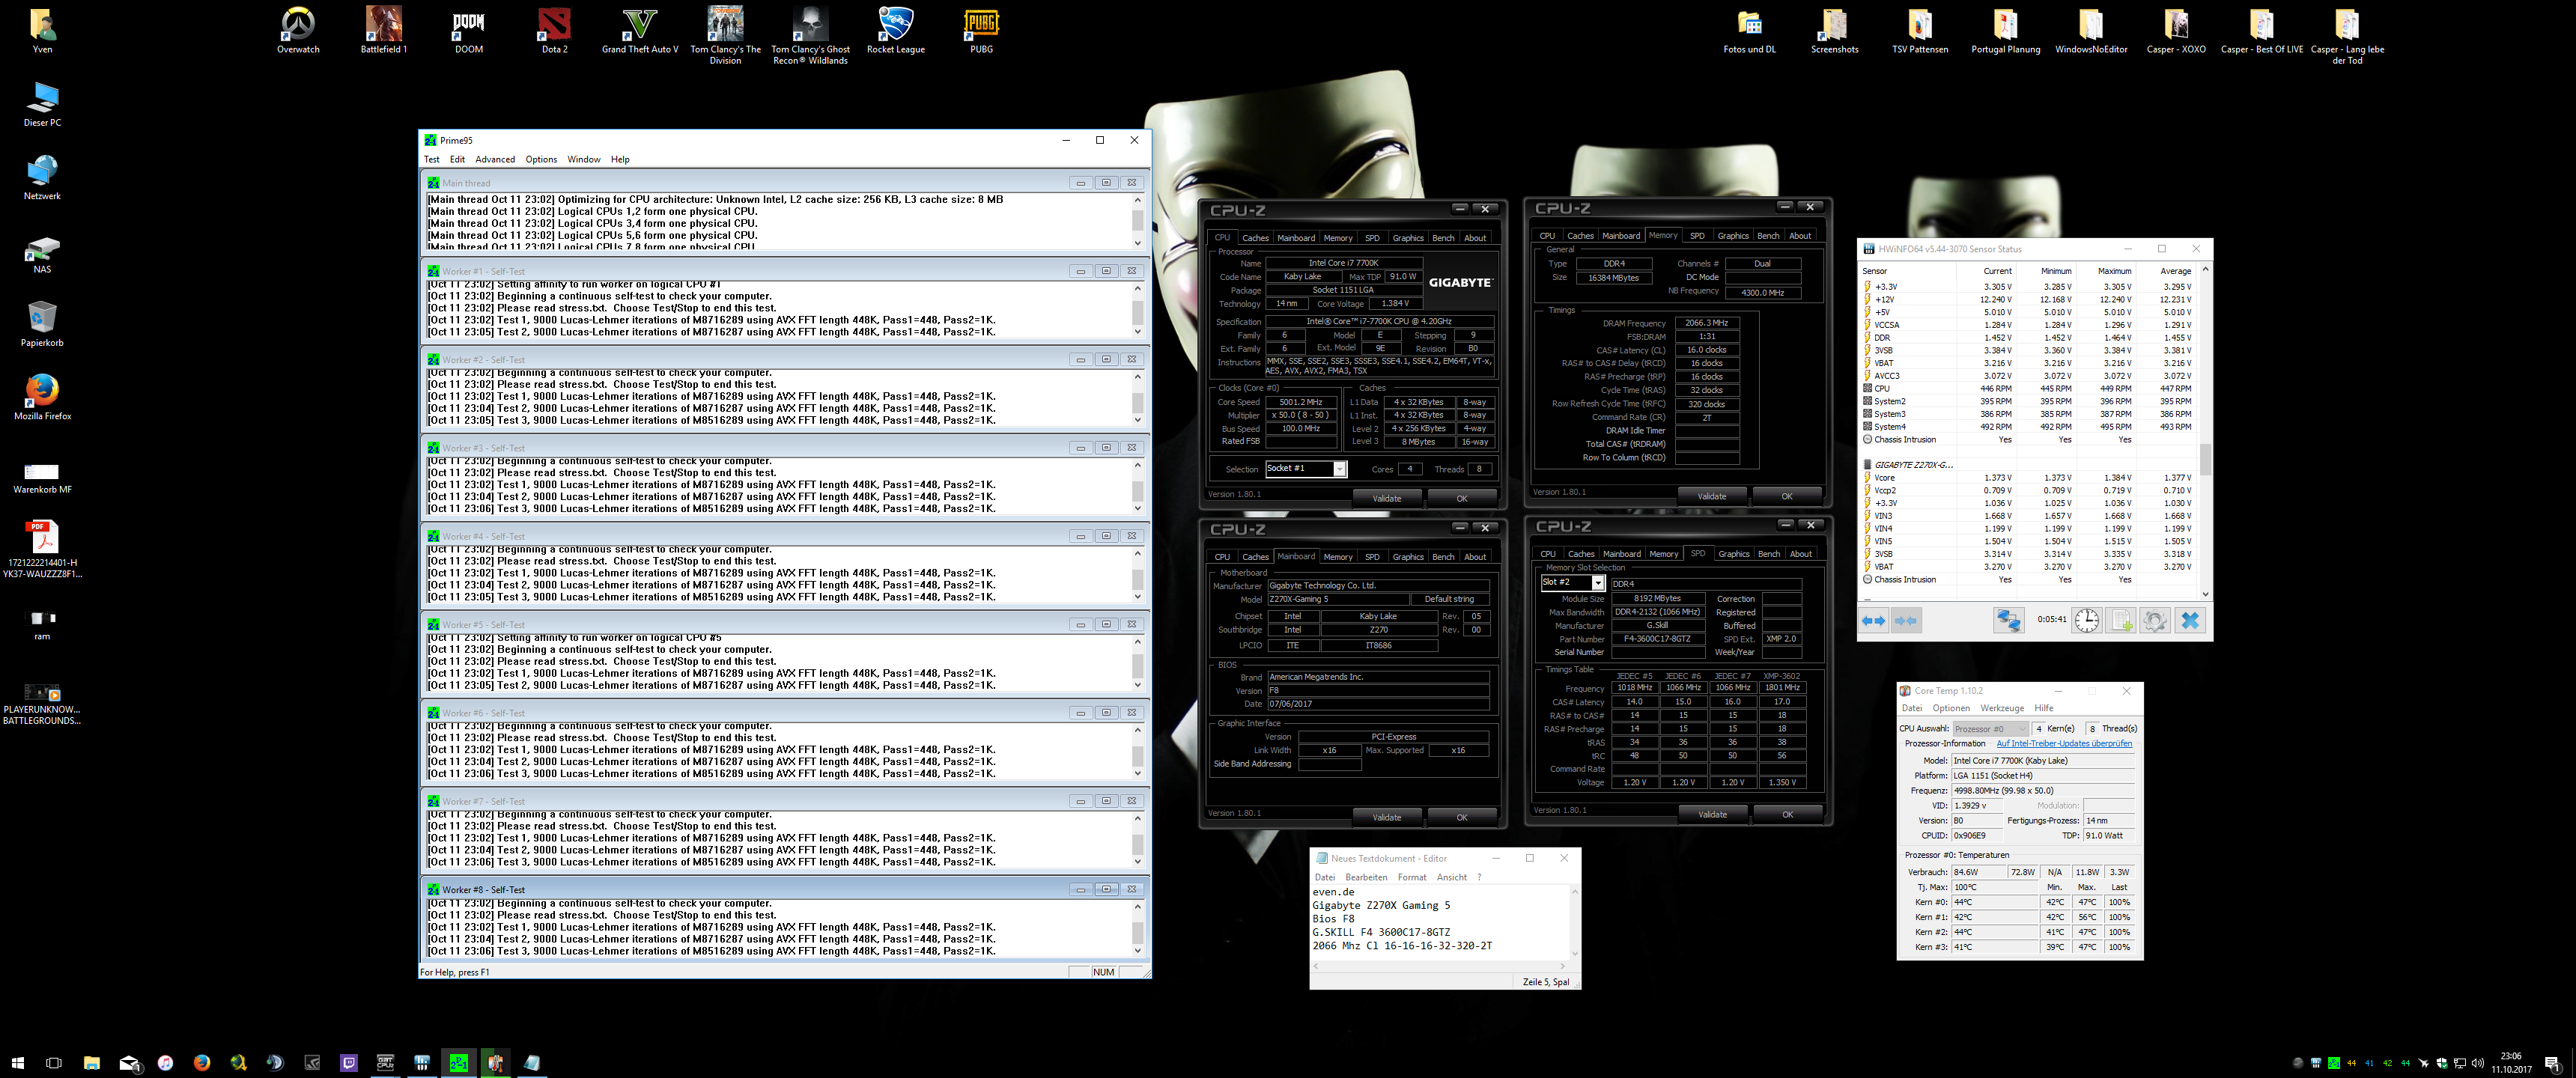Image resolution: width=2576 pixels, height=1078 pixels.
Task: Switch to Caches tab in CPU-Z
Action: pyautogui.click(x=1255, y=238)
